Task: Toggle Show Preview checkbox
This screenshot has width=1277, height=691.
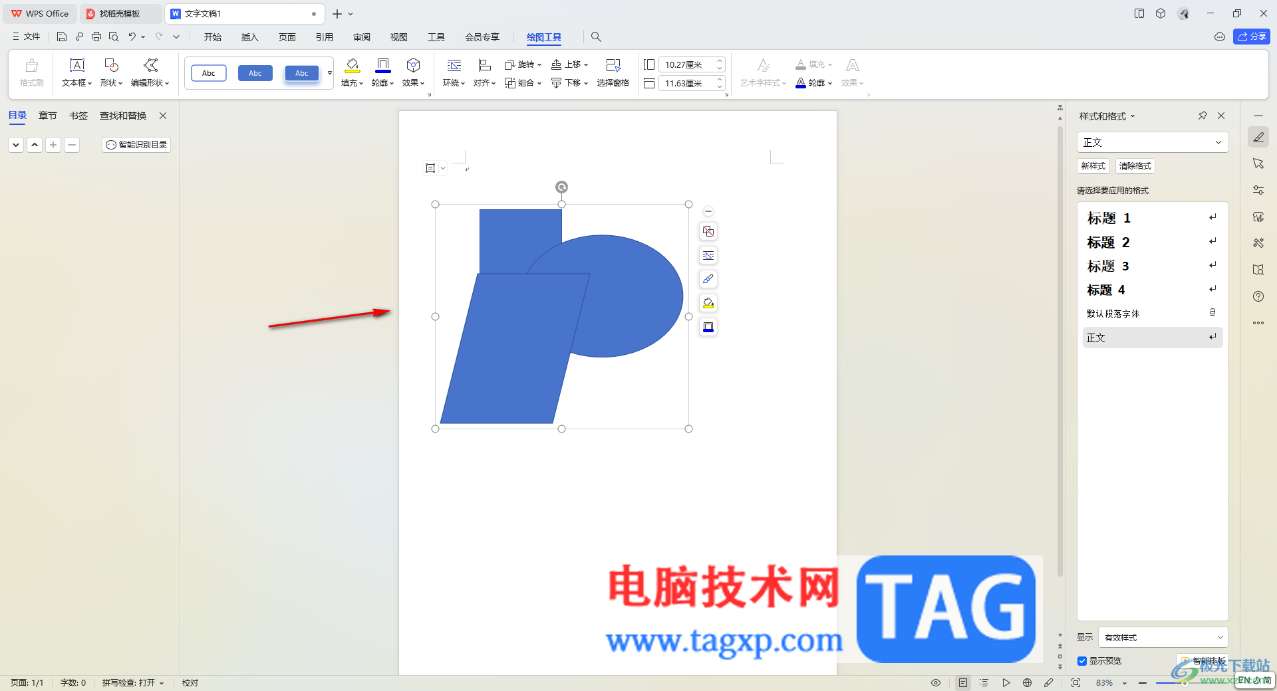Action: pos(1082,661)
